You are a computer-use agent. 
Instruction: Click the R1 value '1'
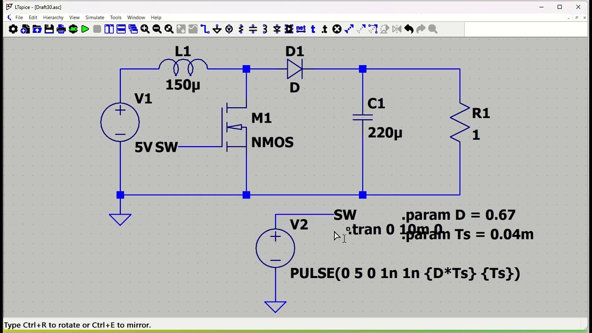[x=476, y=135]
